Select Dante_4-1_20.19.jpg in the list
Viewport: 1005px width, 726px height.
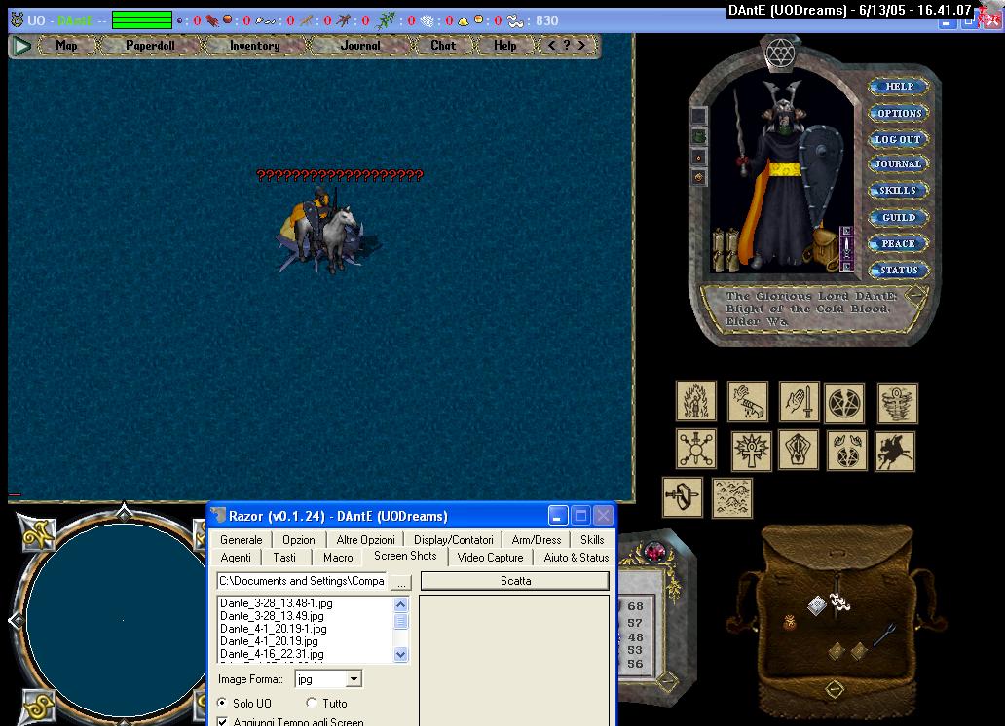pyautogui.click(x=269, y=640)
